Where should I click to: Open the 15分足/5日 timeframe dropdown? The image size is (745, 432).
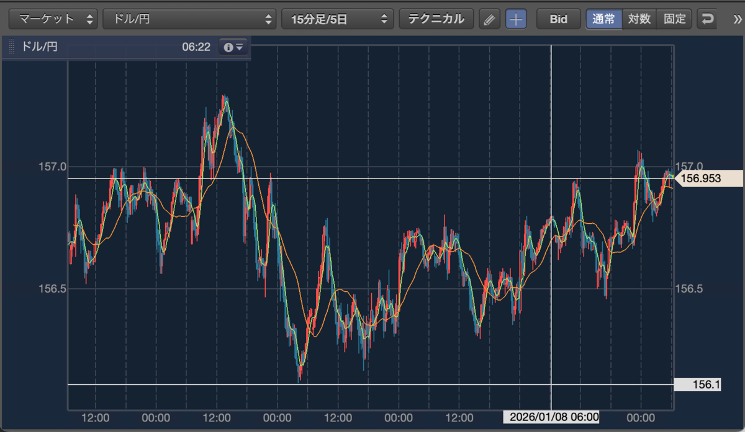338,19
